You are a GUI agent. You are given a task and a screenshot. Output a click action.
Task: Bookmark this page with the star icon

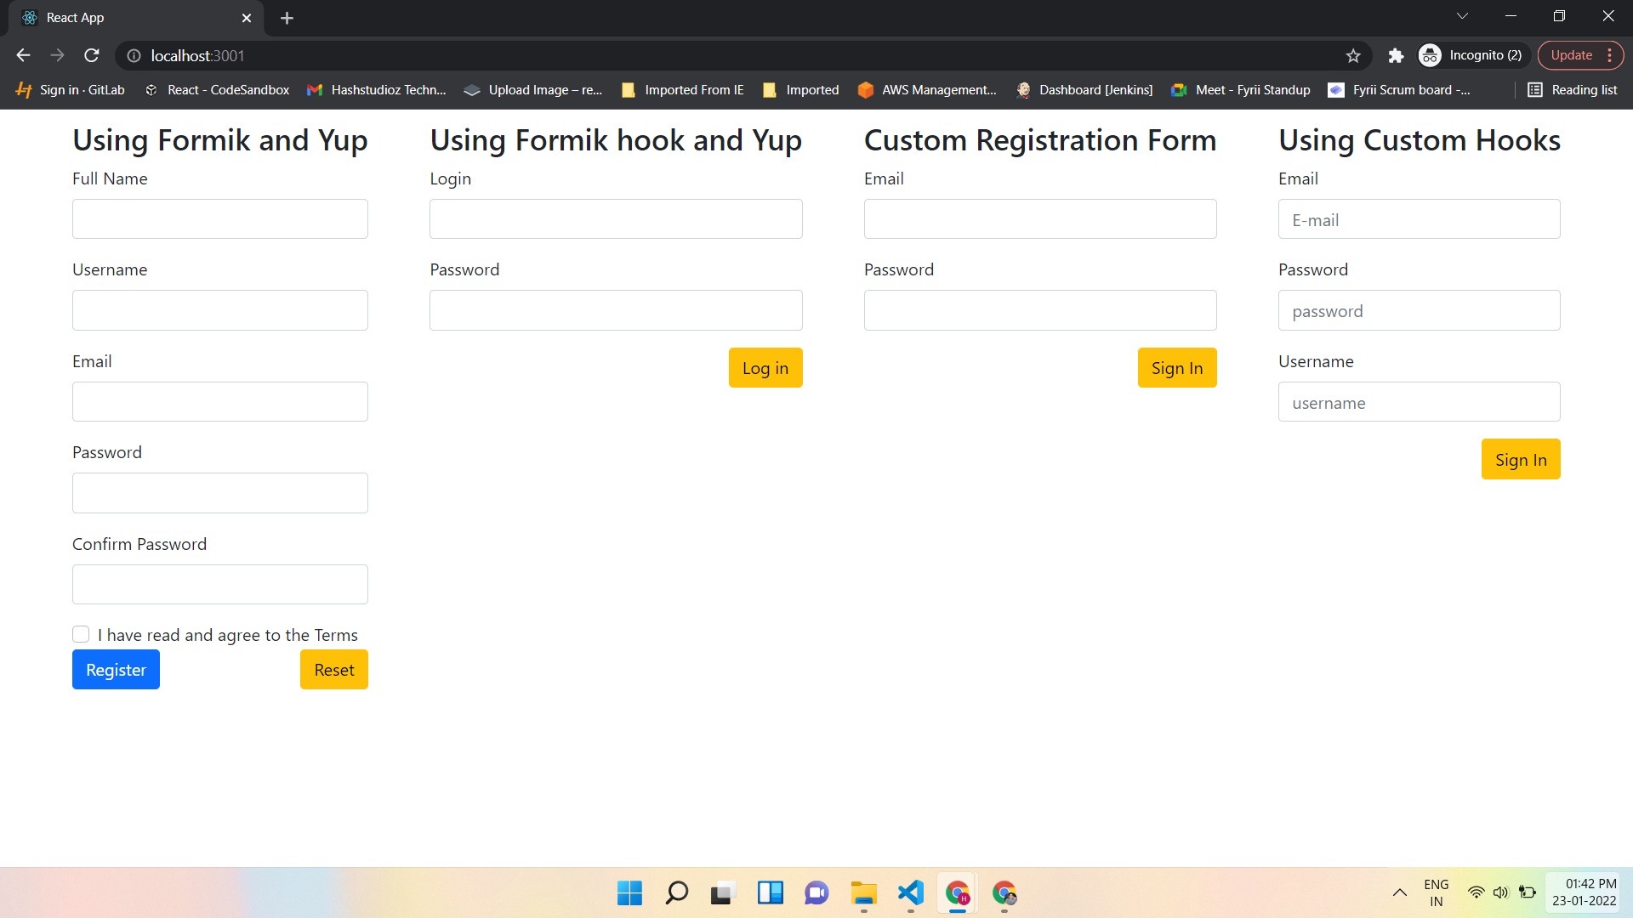coord(1353,56)
